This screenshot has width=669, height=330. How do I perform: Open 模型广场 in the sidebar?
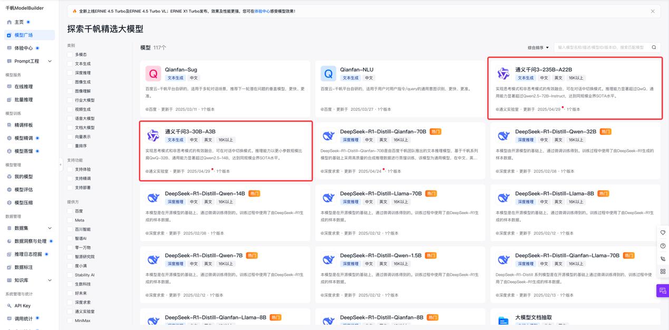[x=25, y=35]
